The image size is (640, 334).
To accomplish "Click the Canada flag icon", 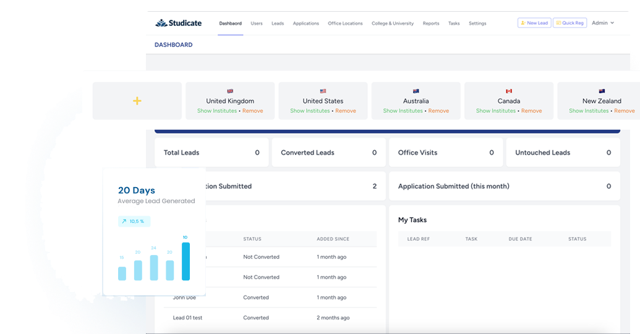I will [x=509, y=91].
